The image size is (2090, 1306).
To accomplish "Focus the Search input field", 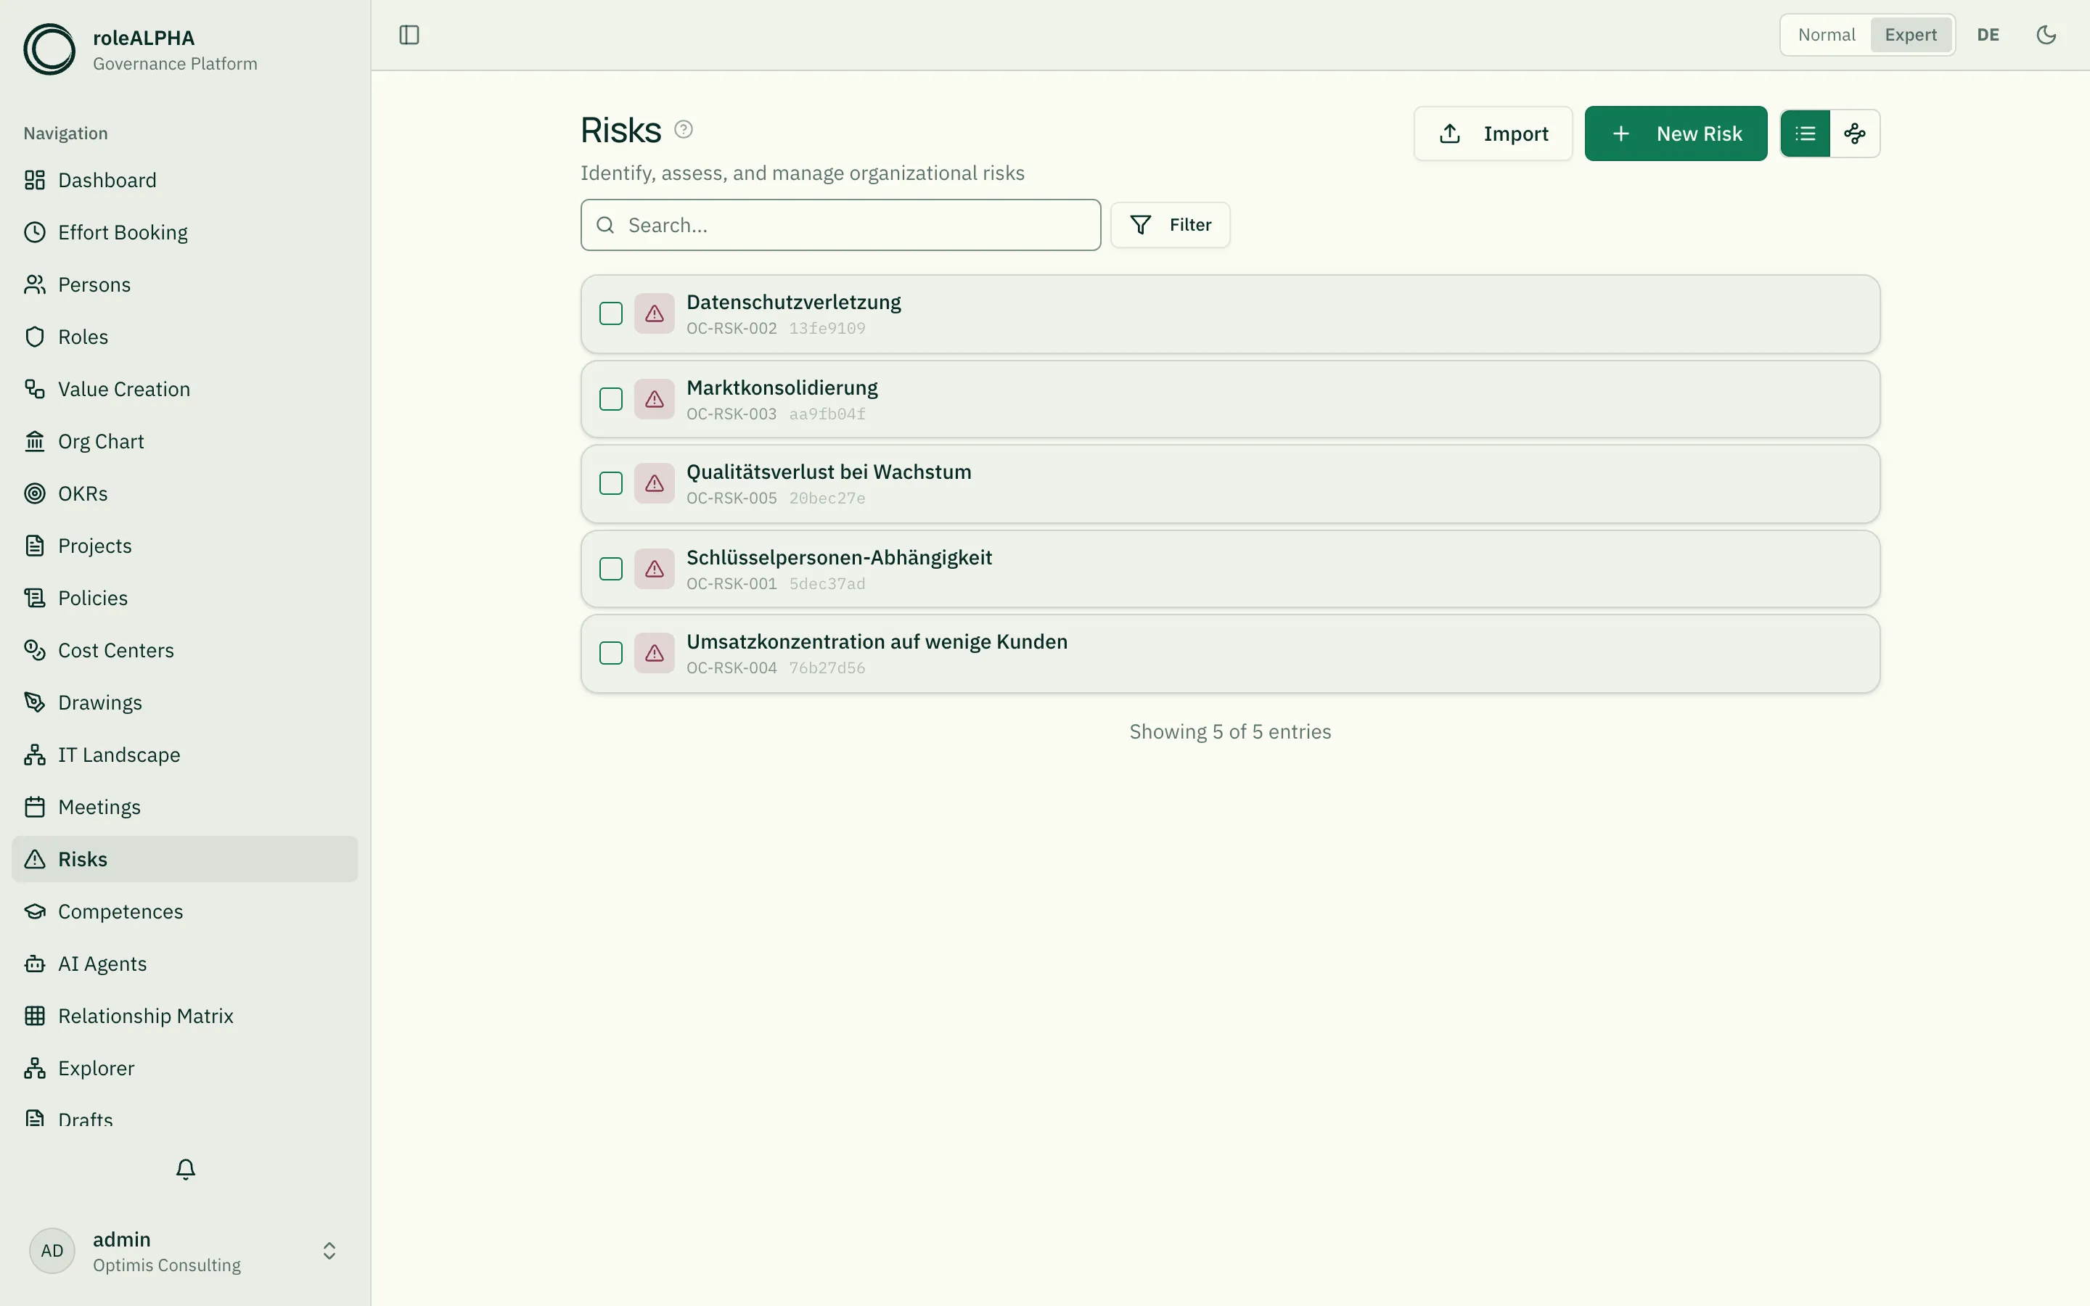I will [x=840, y=225].
